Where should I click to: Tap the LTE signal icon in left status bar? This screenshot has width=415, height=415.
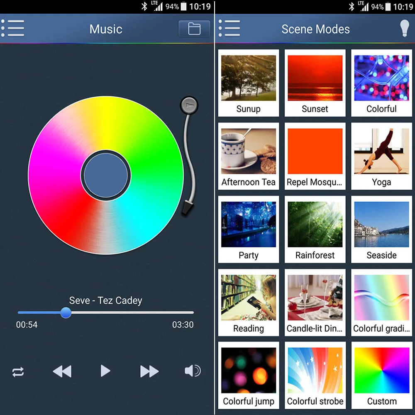point(157,6)
